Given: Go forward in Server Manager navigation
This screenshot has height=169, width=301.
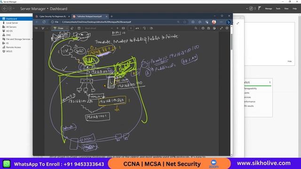Looking at the screenshot, I should point(10,8).
